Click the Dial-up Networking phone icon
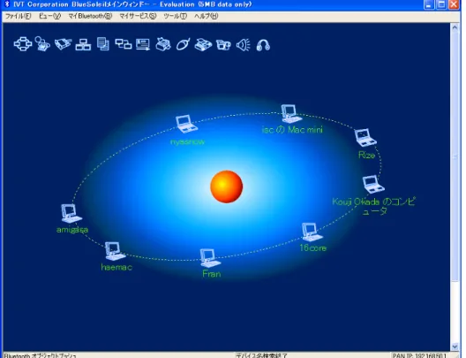The image size is (466, 358). coord(42,44)
